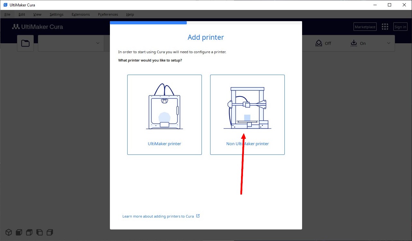Switch to front view cube icon
The height and width of the screenshot is (241, 412).
coord(19,232)
